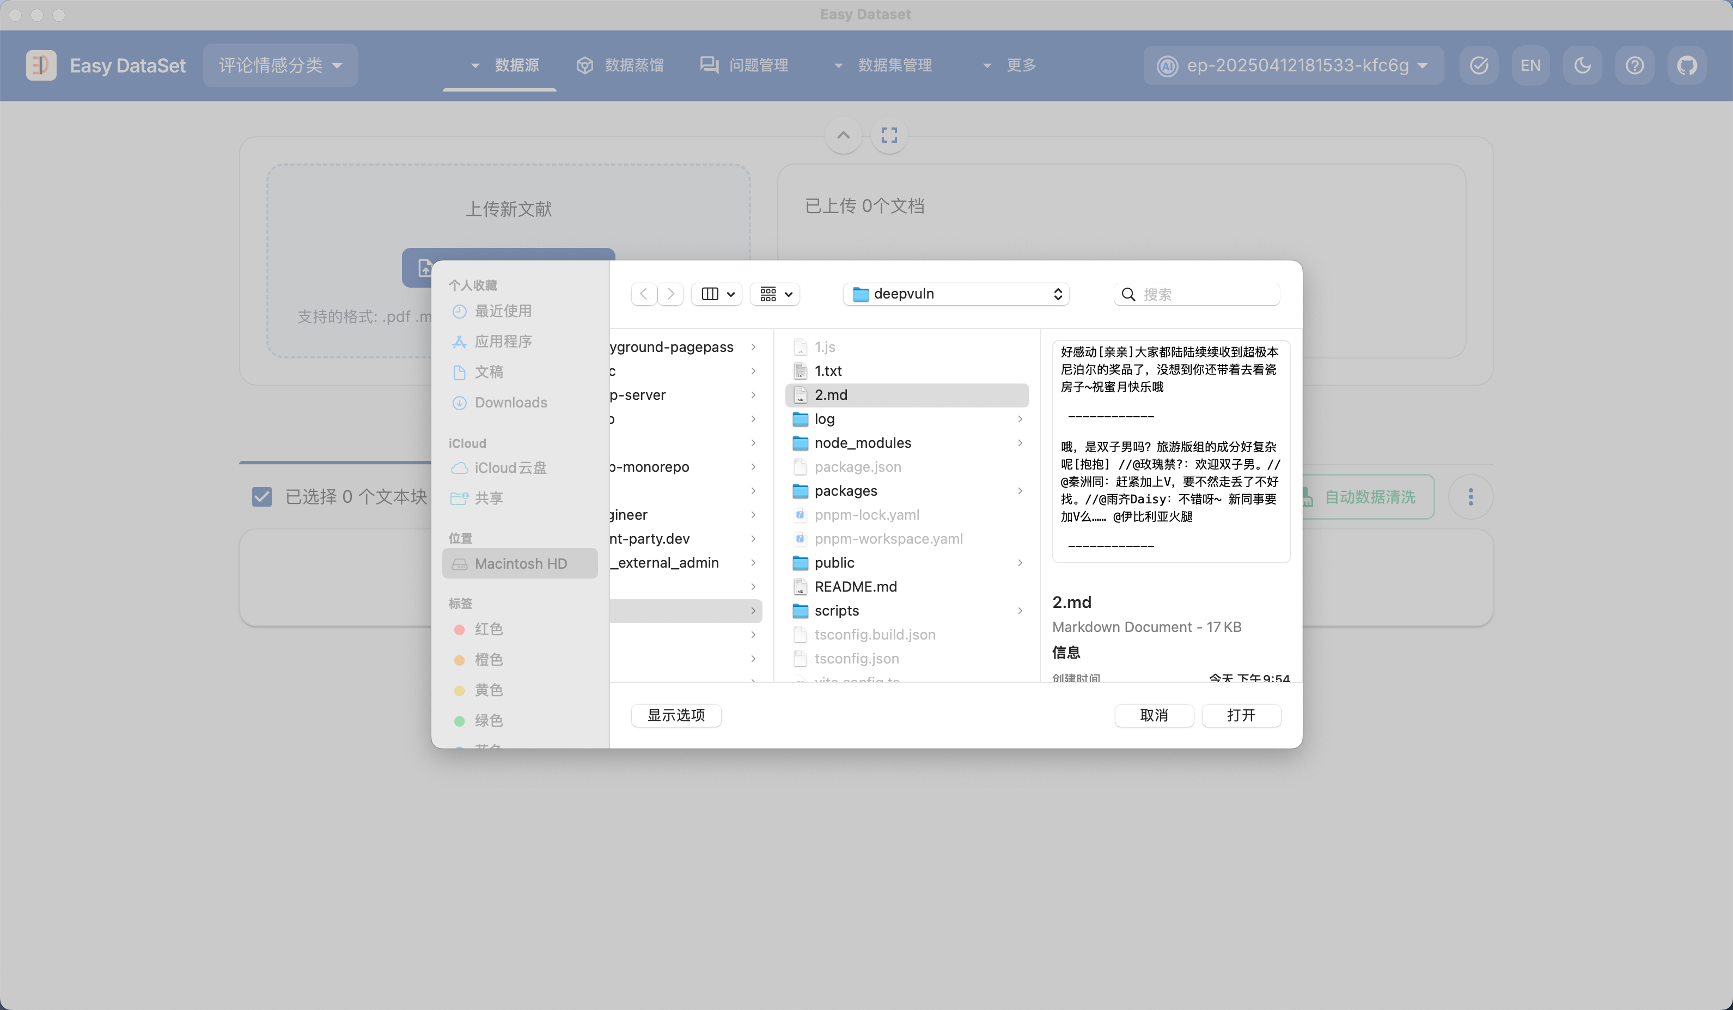Image resolution: width=1733 pixels, height=1010 pixels.
Task: Switch language with EN button
Action: tap(1530, 65)
